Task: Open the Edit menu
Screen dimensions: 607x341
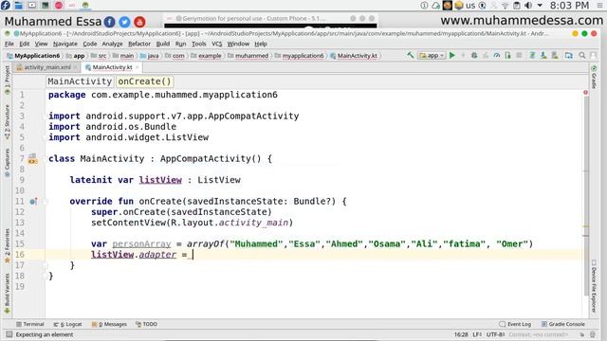Action: pyautogui.click(x=25, y=44)
